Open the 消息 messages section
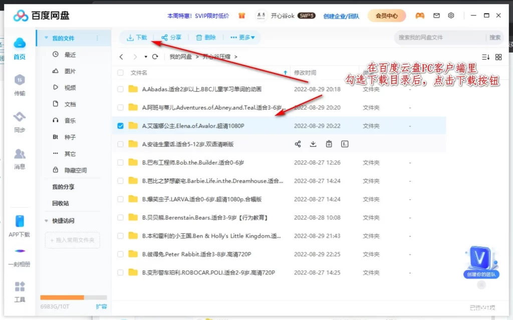The height and width of the screenshot is (320, 513). coord(20,159)
